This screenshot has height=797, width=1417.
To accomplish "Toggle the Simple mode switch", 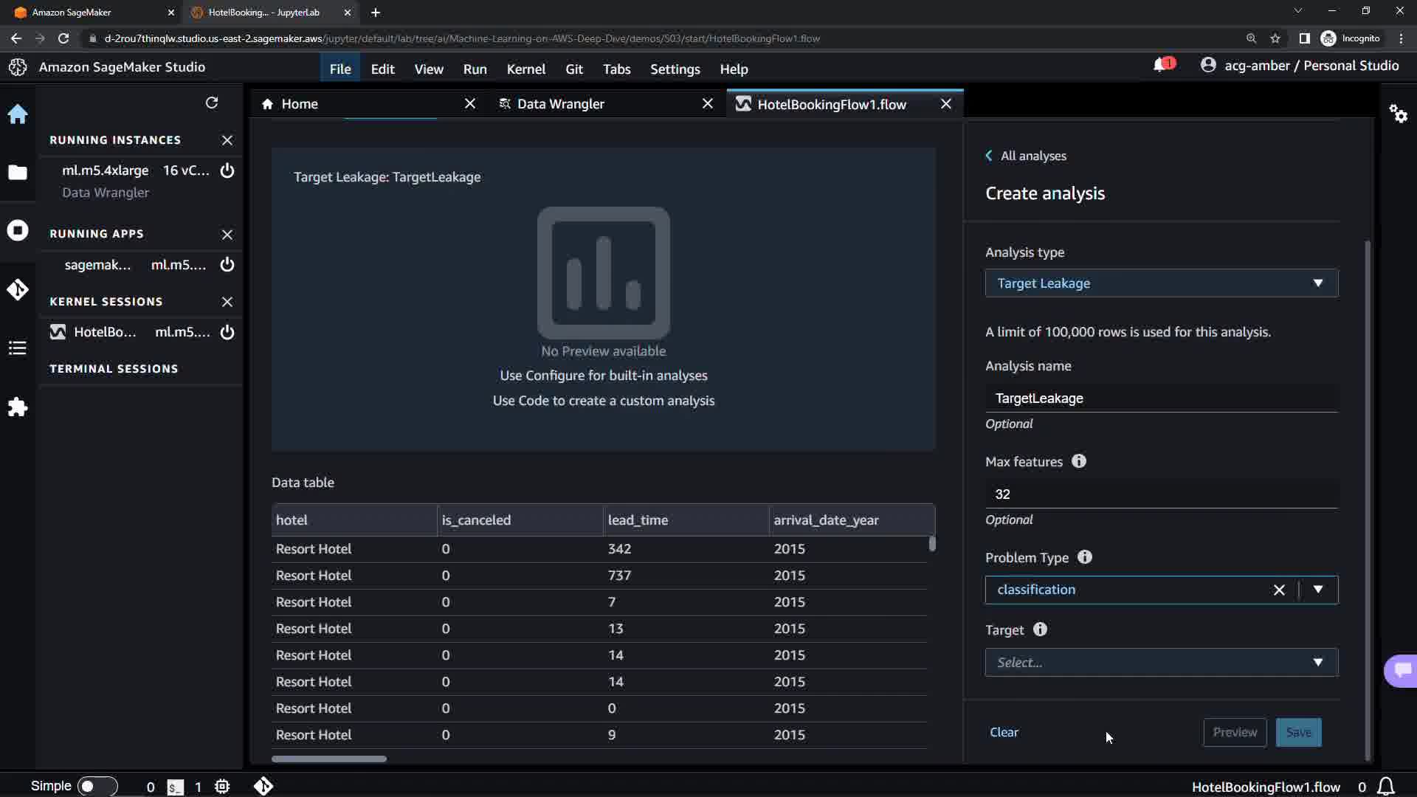I will coord(97,786).
